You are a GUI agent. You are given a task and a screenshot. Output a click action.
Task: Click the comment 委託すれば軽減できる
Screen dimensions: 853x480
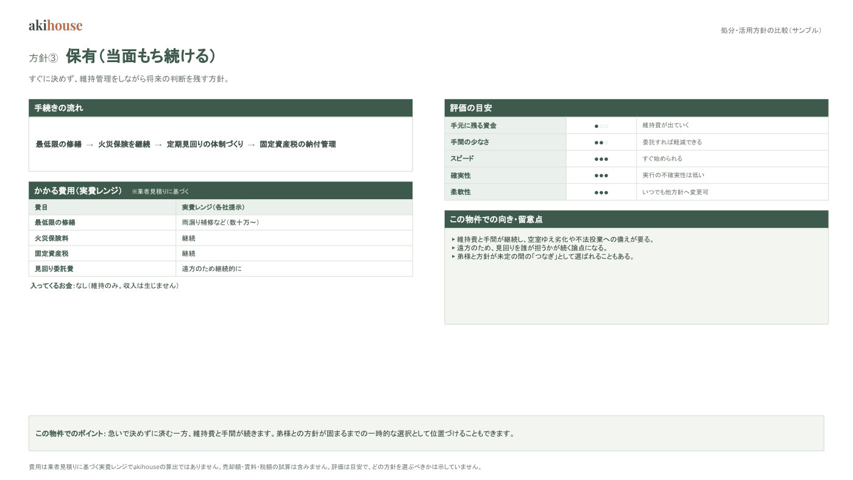pyautogui.click(x=672, y=142)
